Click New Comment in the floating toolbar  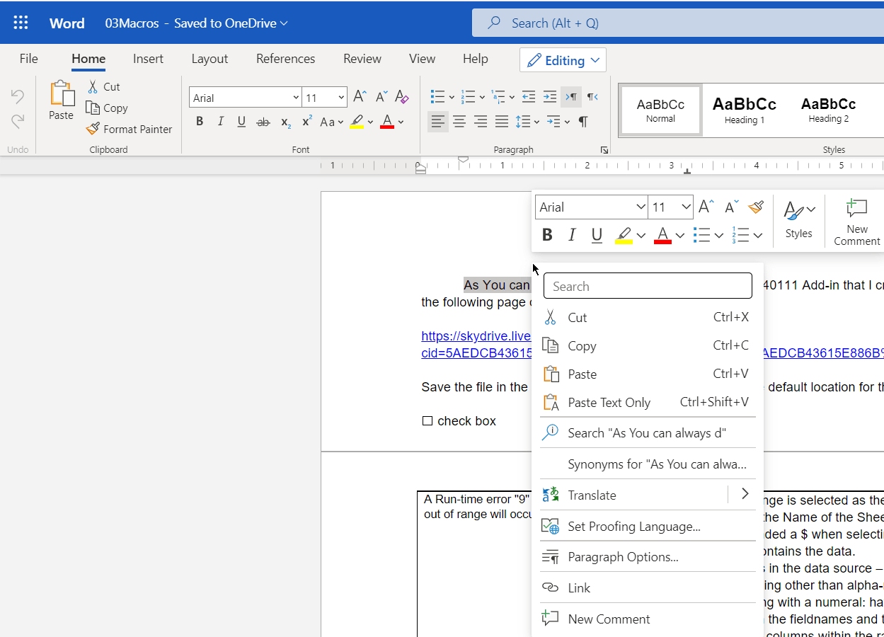click(x=856, y=222)
